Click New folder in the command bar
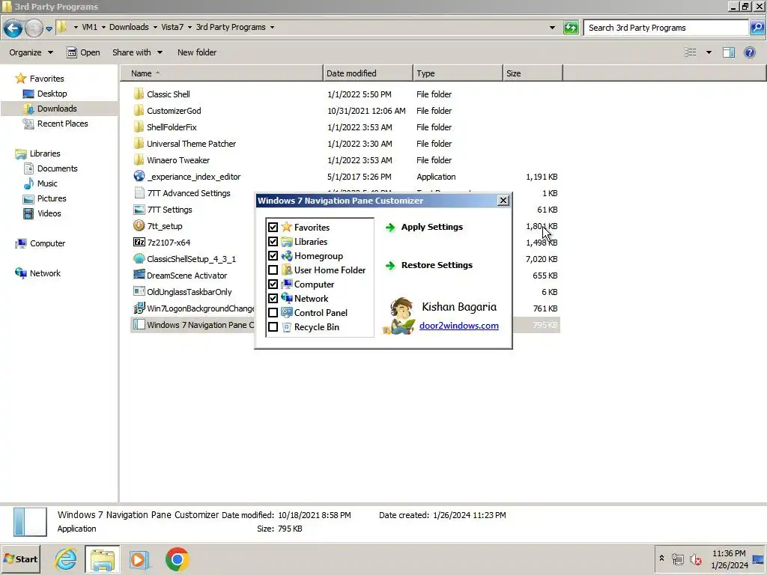Image resolution: width=767 pixels, height=575 pixels. coord(197,52)
